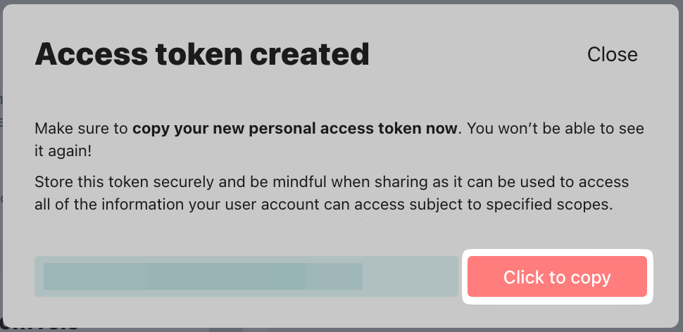Click the word "Close" at top right
This screenshot has height=332, width=683.
[x=612, y=54]
